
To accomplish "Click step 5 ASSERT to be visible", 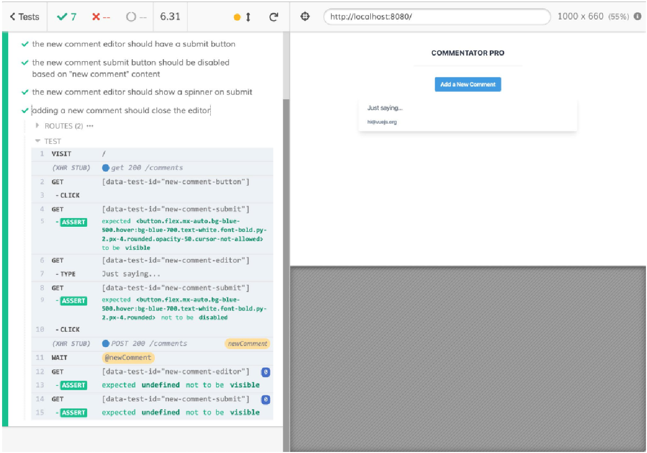I will point(152,234).
